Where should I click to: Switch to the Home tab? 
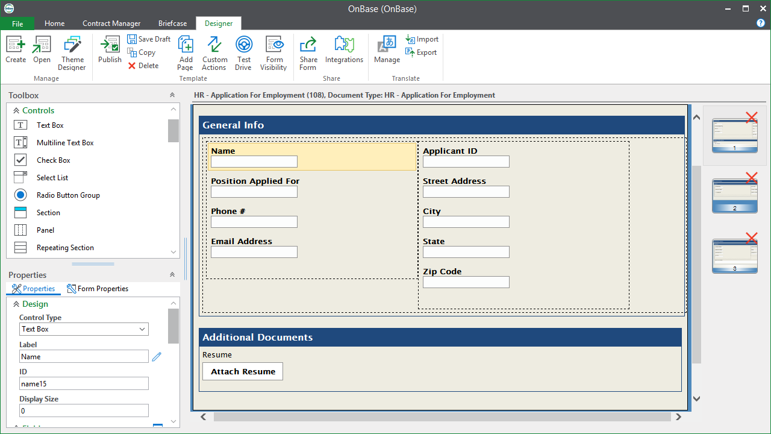(54, 24)
